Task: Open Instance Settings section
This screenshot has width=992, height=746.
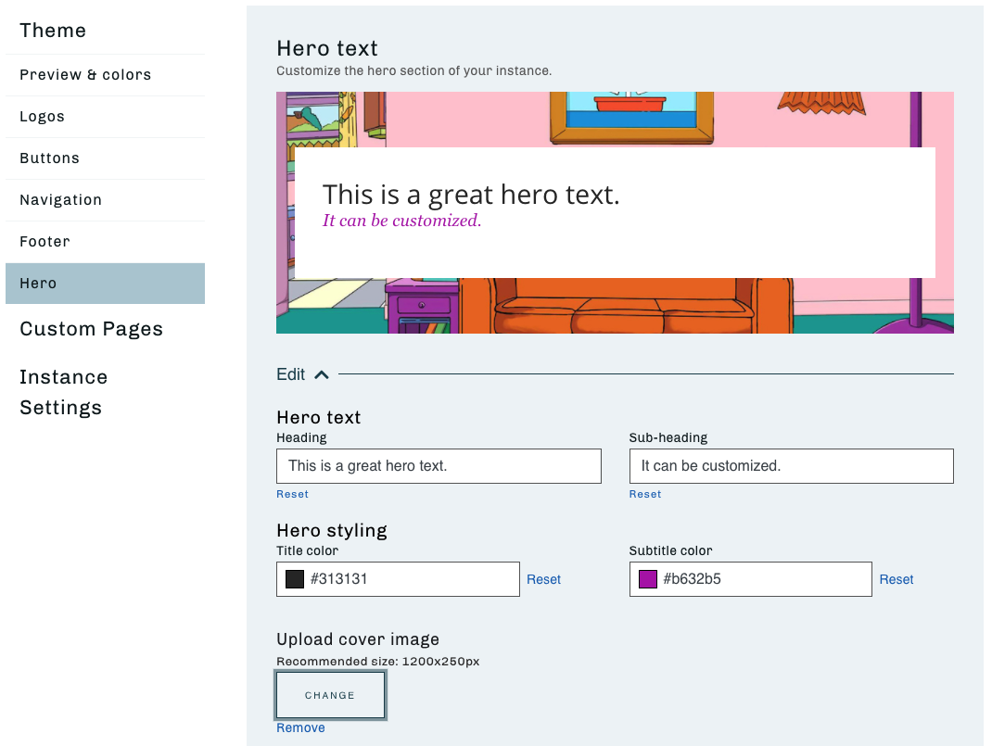Action: click(x=63, y=392)
